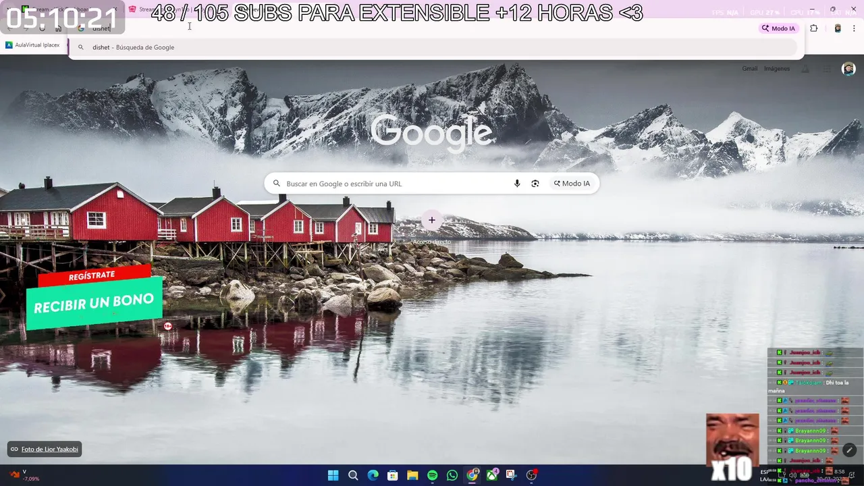Open Windows taskbar search
Image resolution: width=864 pixels, height=486 pixels.
353,475
